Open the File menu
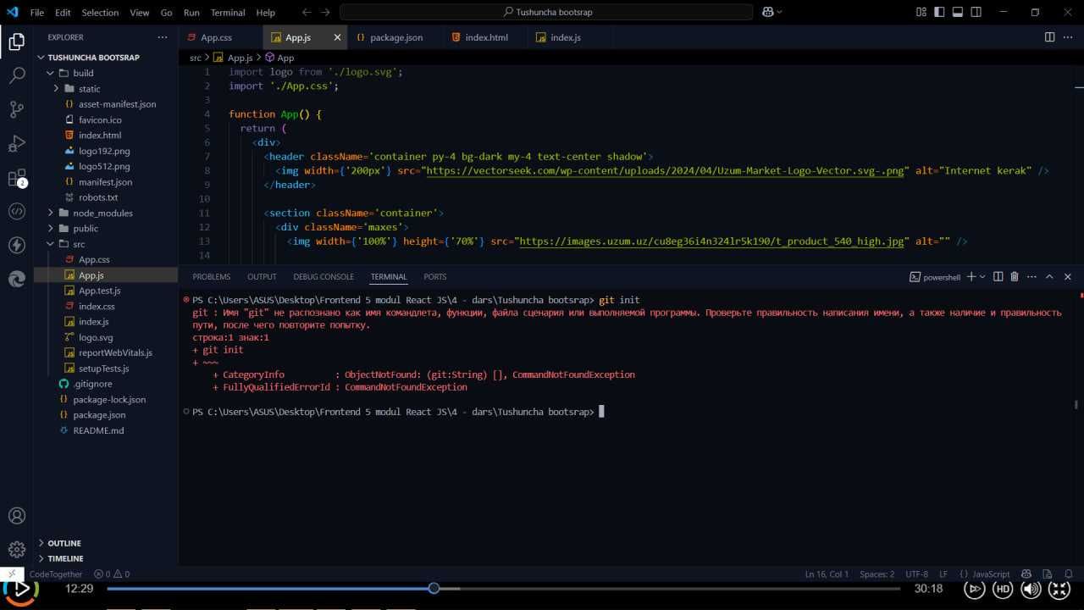This screenshot has width=1084, height=610. tap(37, 13)
